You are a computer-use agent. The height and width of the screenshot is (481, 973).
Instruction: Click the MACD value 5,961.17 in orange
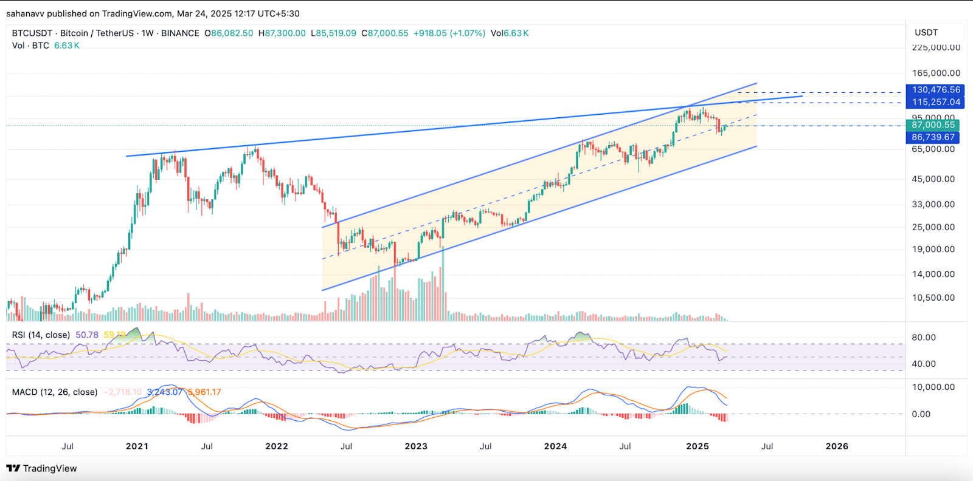pos(204,392)
